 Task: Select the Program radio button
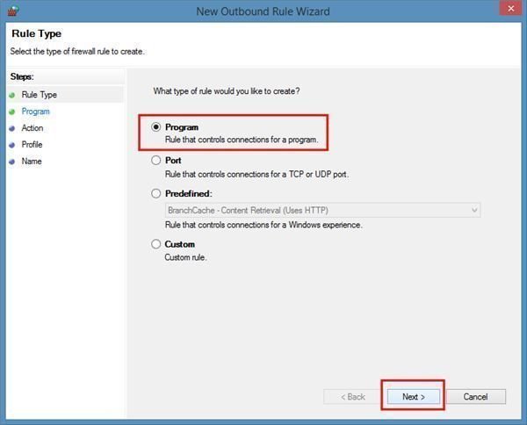click(156, 127)
